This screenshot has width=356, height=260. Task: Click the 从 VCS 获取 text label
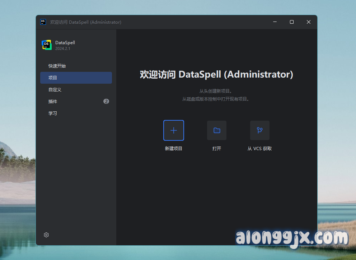tap(260, 149)
